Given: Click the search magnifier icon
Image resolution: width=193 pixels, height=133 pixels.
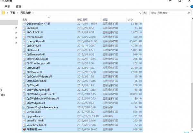Looking at the screenshot, I should click(x=188, y=13).
